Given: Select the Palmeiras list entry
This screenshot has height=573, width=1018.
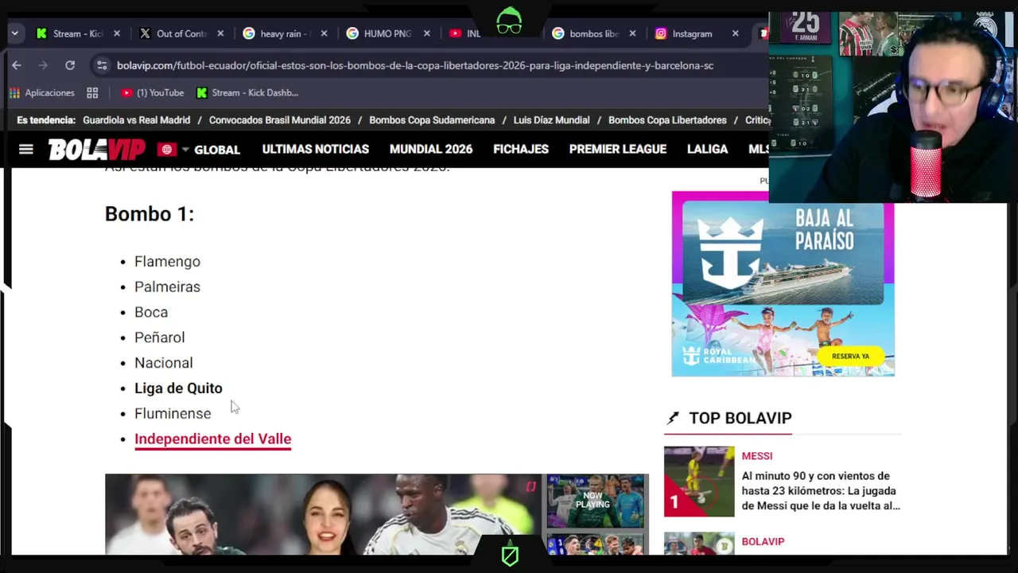Looking at the screenshot, I should pyautogui.click(x=167, y=286).
